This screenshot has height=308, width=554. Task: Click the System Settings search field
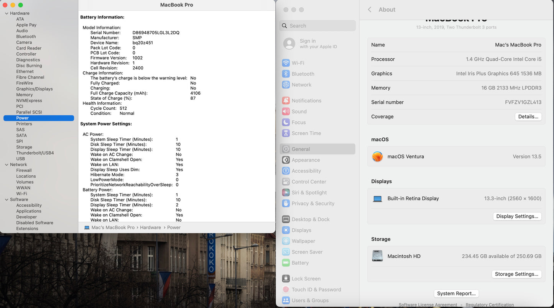click(x=318, y=26)
